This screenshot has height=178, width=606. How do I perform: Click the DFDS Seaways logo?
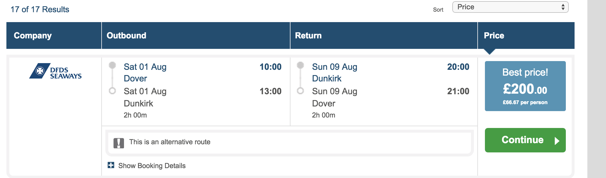tap(55, 71)
